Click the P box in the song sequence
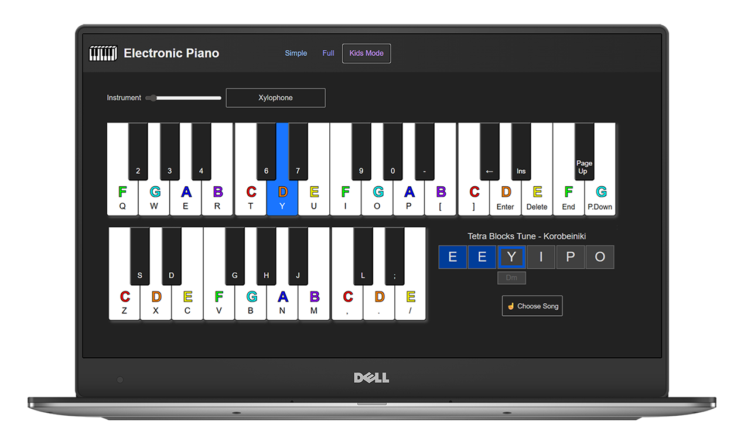 570,257
